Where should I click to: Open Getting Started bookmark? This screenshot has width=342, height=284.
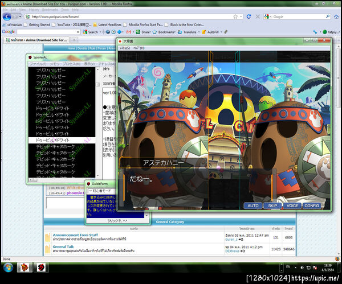[x=37, y=24]
